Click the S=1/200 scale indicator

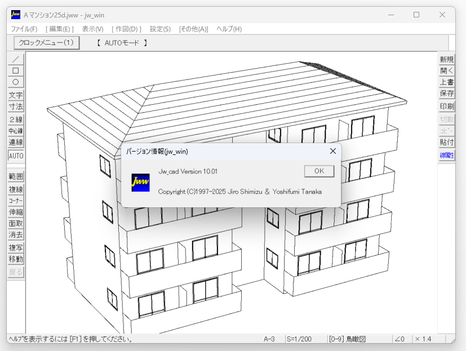click(298, 339)
